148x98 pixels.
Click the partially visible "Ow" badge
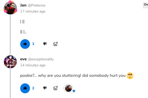tap(145, 5)
